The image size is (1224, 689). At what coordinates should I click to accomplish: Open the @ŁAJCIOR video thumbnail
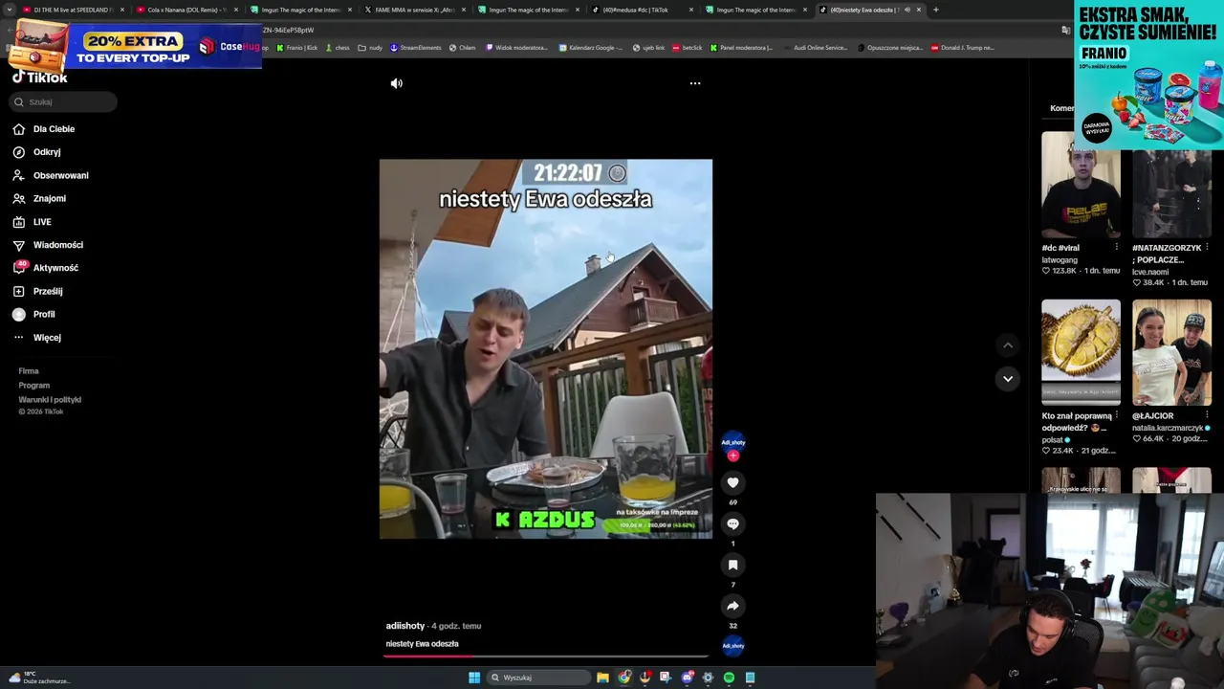pos(1171,353)
